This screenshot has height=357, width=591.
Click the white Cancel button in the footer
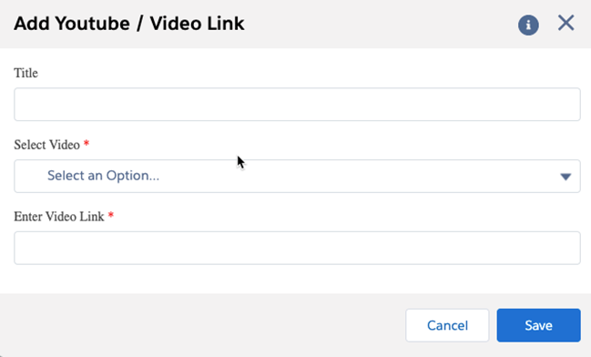(x=447, y=325)
